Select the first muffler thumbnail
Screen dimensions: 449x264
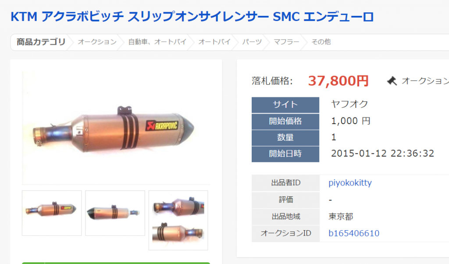pyautogui.click(x=52, y=213)
